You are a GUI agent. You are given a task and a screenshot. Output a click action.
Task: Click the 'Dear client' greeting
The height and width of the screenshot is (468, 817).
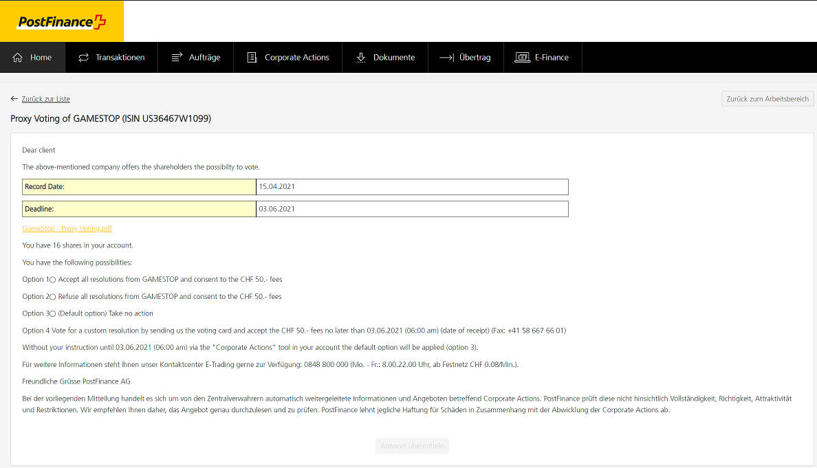[x=39, y=150]
